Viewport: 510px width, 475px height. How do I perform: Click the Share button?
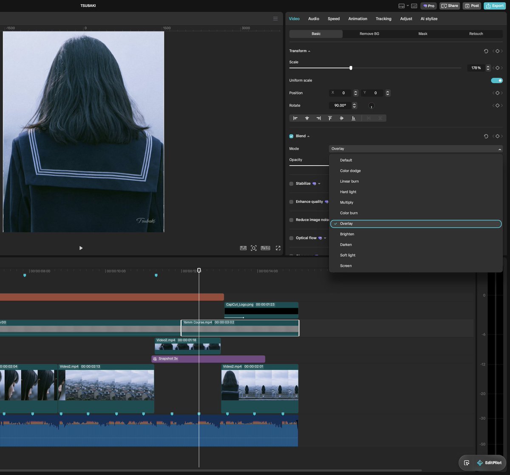[x=450, y=6]
